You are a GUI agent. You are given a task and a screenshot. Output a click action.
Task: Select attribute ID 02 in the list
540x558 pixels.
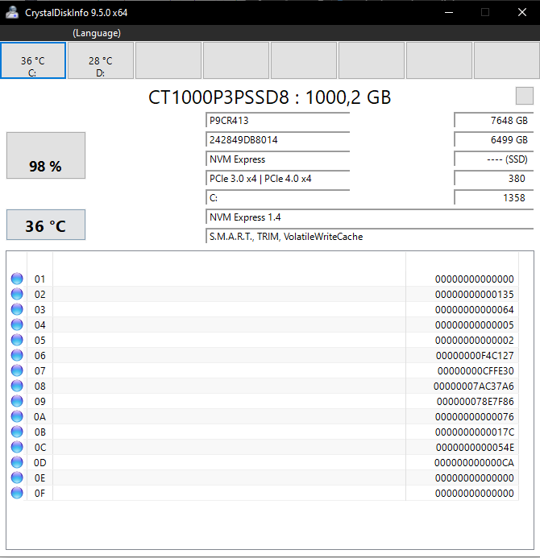coord(39,295)
